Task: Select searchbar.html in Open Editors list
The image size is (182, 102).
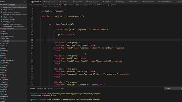Action: pyautogui.click(x=14, y=27)
